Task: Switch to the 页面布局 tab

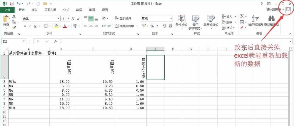Action: click(x=50, y=10)
